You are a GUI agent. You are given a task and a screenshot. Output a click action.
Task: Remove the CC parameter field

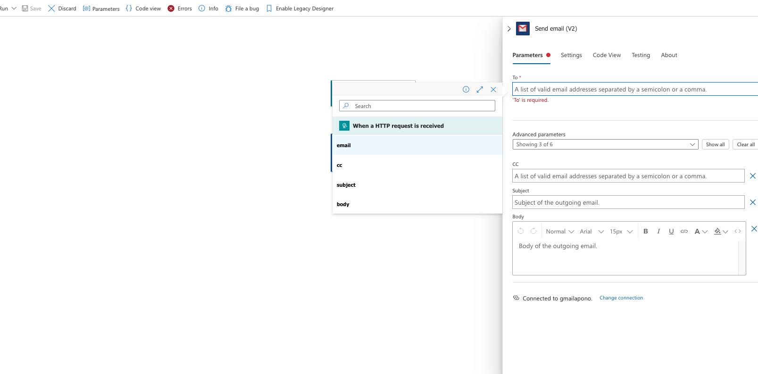click(753, 176)
